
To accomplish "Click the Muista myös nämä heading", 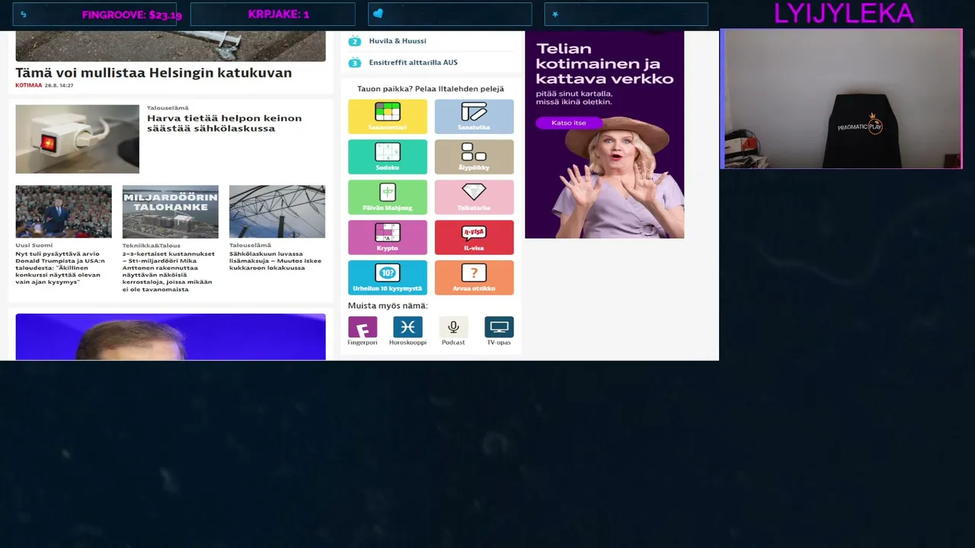I will [388, 306].
